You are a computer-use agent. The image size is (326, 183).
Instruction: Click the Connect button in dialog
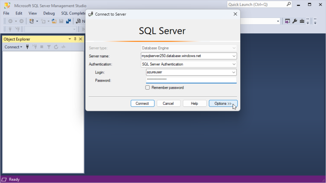(143, 103)
